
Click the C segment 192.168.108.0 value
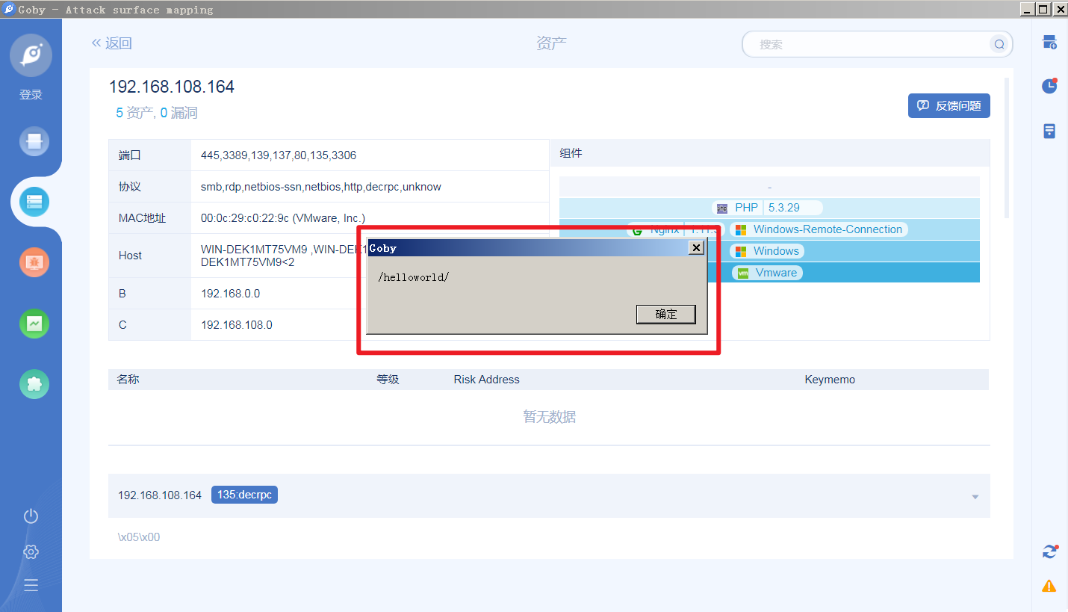(237, 325)
